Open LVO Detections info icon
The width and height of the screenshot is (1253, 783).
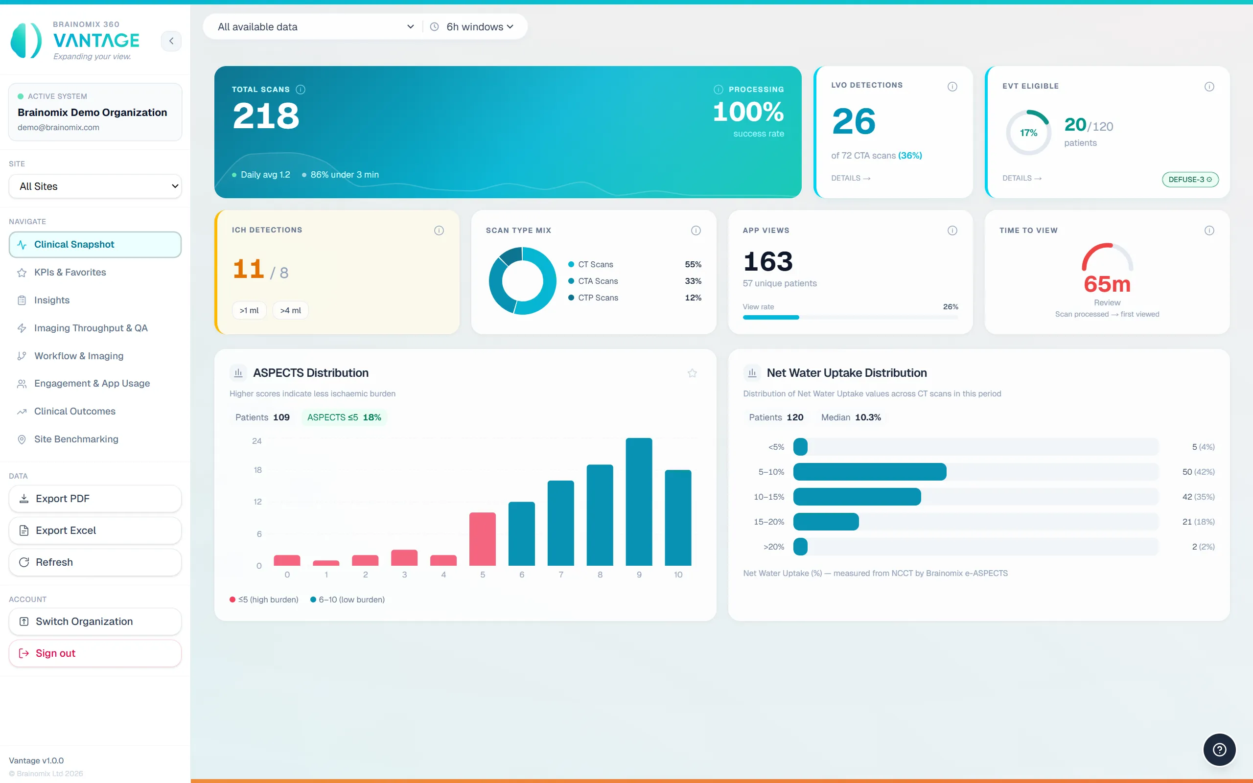(952, 87)
